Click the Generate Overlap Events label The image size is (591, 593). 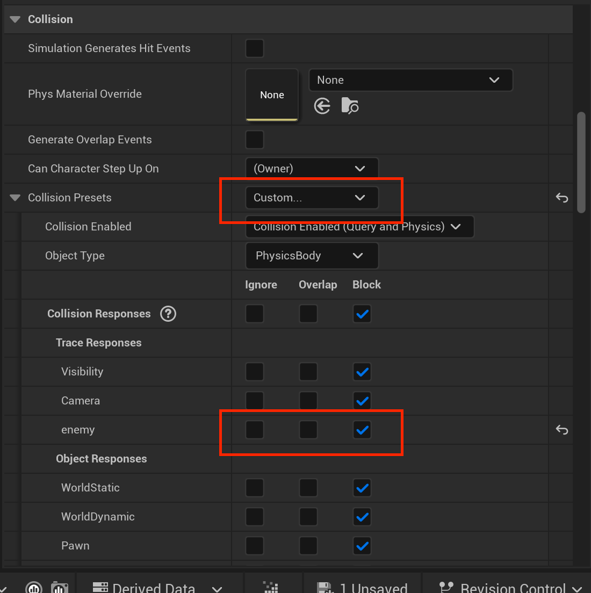[x=90, y=140]
